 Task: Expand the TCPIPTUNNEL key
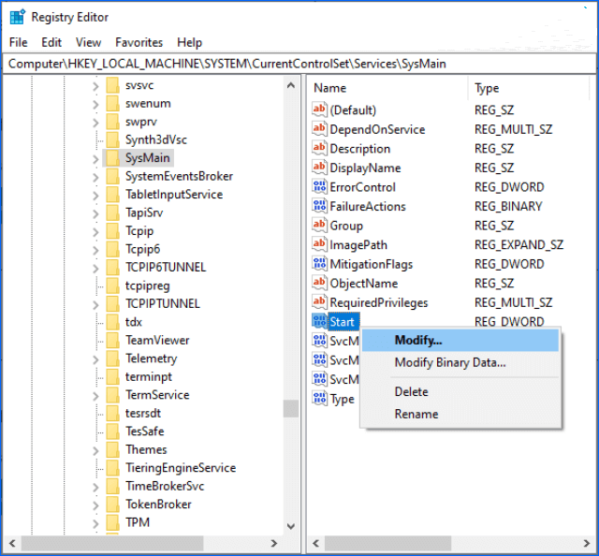point(95,304)
